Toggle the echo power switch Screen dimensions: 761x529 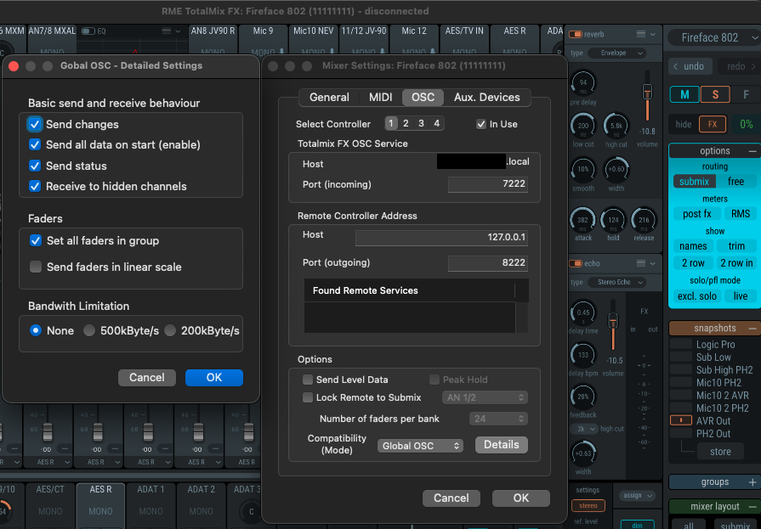(x=575, y=263)
